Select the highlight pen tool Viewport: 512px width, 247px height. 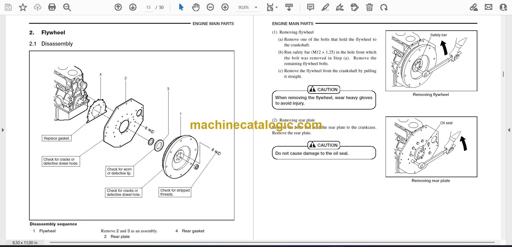(x=325, y=7)
